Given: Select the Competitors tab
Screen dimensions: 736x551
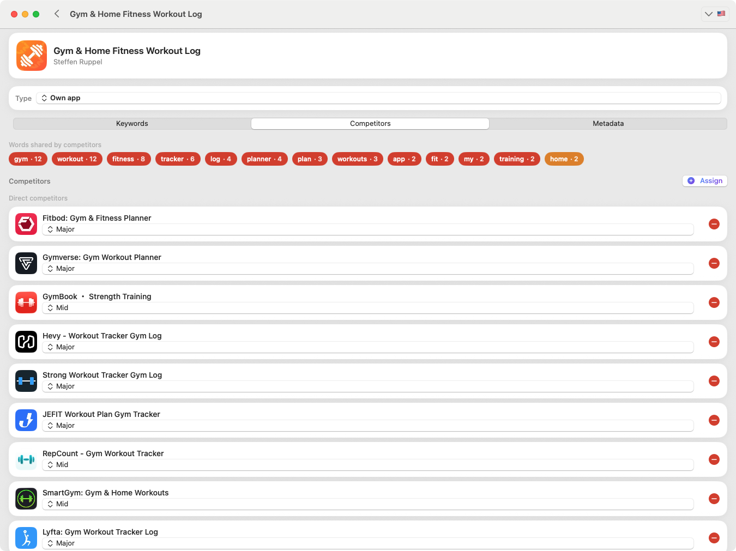Looking at the screenshot, I should (x=370, y=124).
